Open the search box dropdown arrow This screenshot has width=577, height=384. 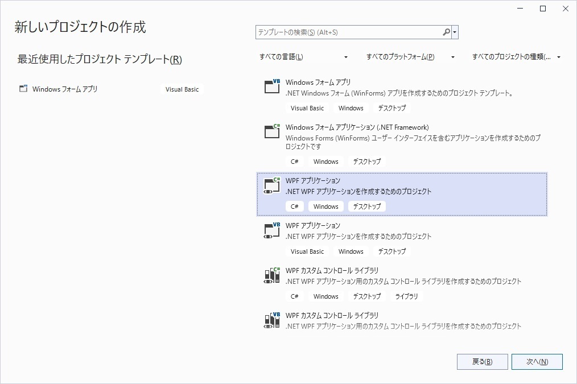[455, 32]
